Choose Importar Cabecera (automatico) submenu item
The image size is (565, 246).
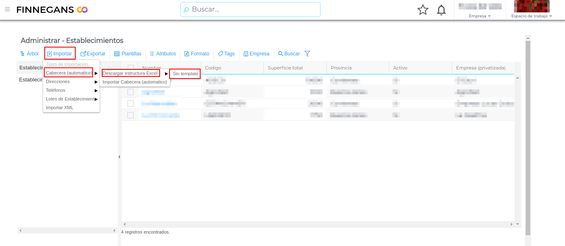tap(135, 82)
